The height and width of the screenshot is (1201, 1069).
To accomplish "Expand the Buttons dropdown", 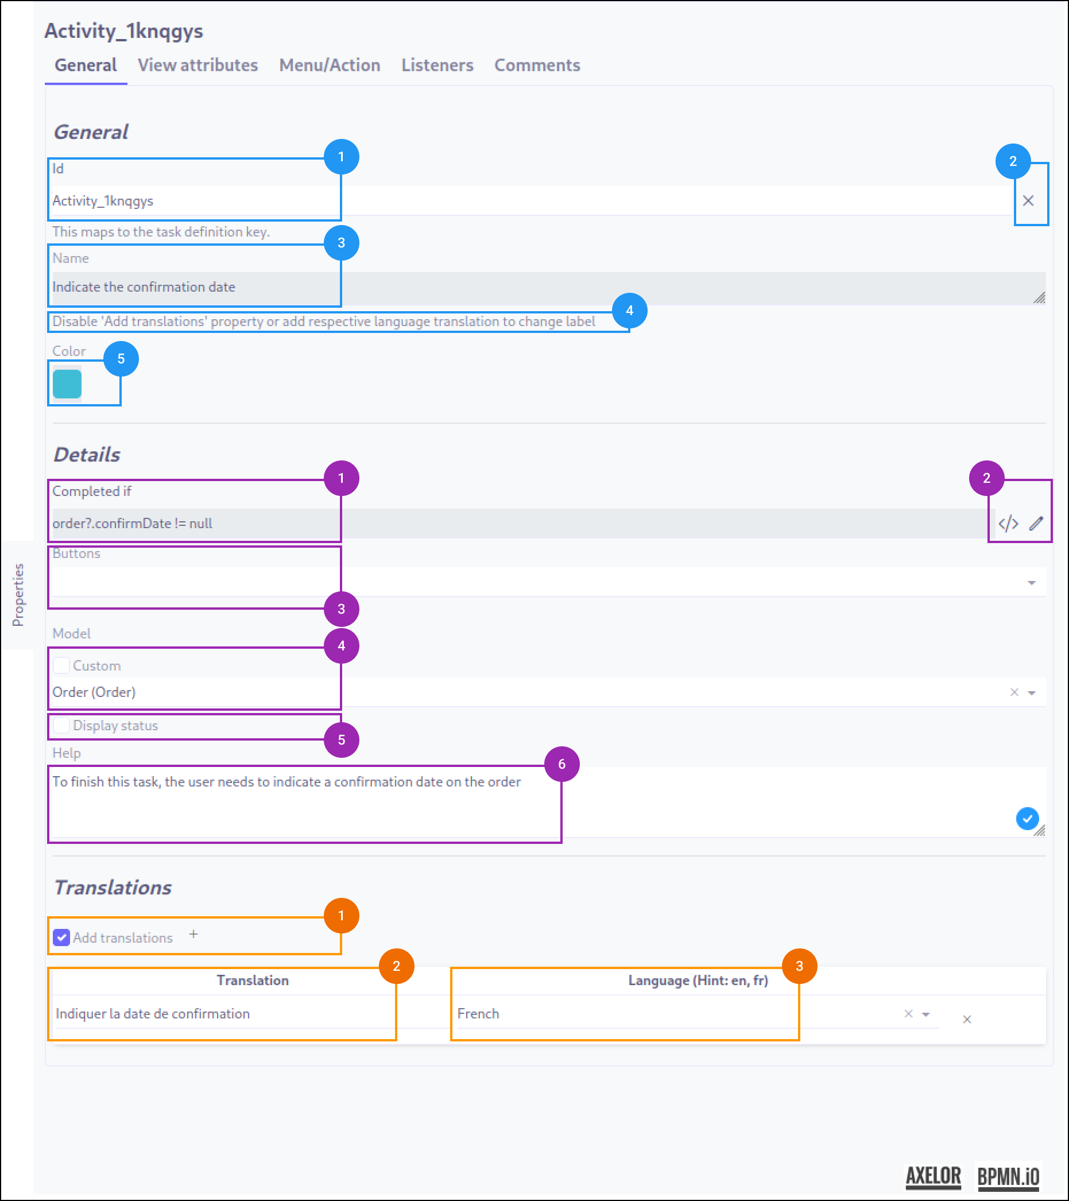I will click(1031, 583).
